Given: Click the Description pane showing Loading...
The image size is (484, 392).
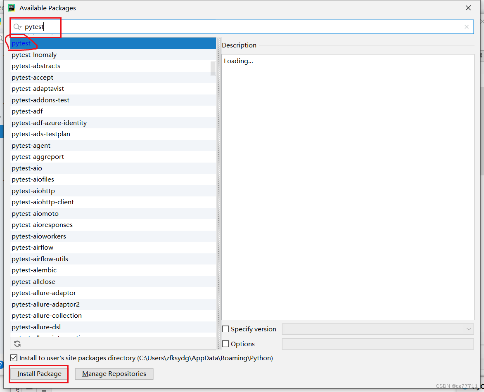Looking at the screenshot, I should click(x=348, y=187).
